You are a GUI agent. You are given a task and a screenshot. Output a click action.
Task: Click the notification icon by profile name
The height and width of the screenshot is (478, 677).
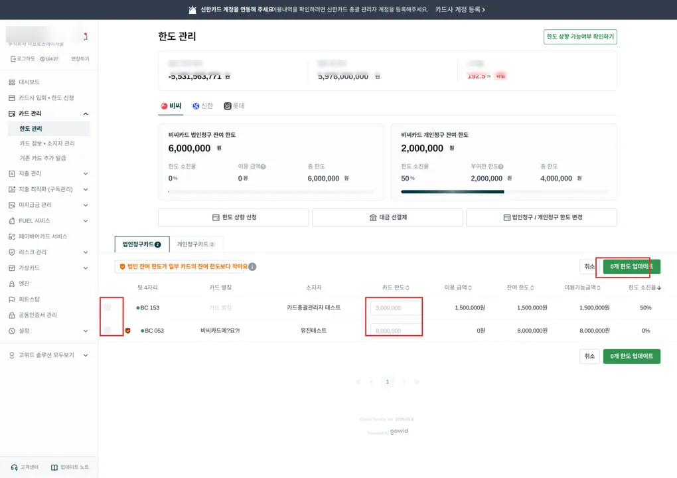(x=86, y=37)
